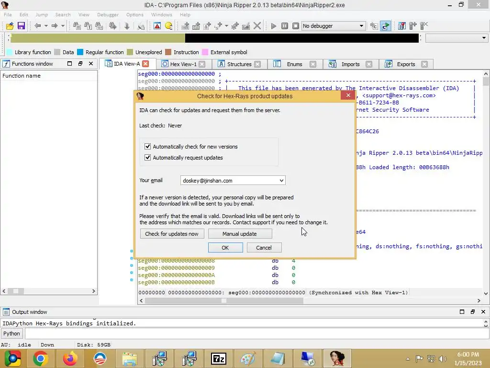Switch to the Hex View-1 tab
490x368 pixels.
(183, 64)
